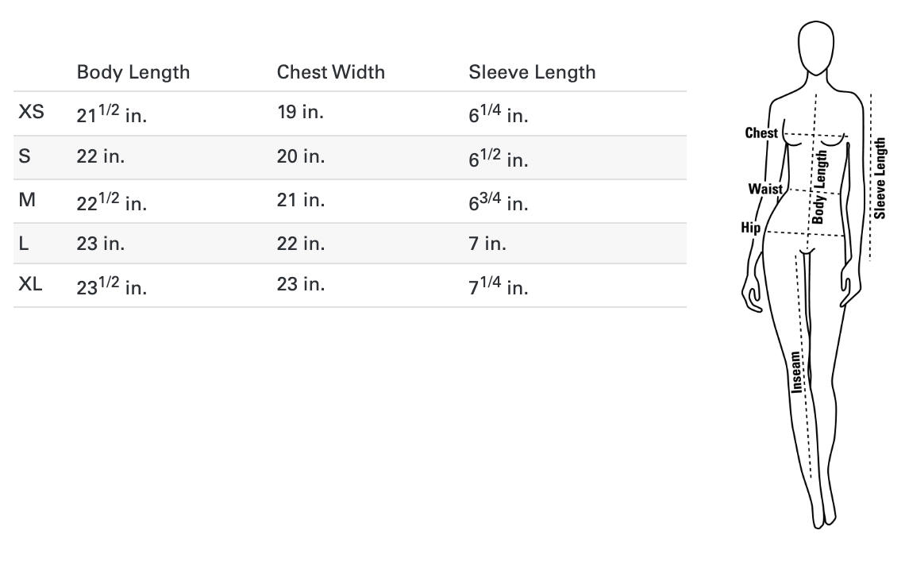The height and width of the screenshot is (565, 905).
Task: Select the XL size row label
Action: (31, 285)
